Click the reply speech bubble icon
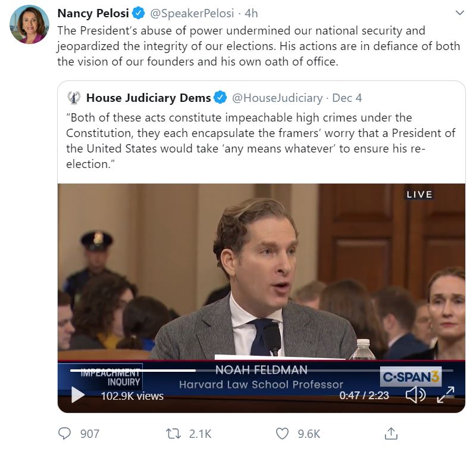Viewport: 473px width, 451px height. [x=65, y=433]
